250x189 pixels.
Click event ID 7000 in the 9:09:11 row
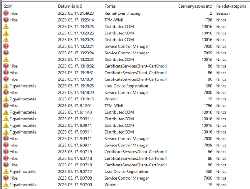(208, 139)
